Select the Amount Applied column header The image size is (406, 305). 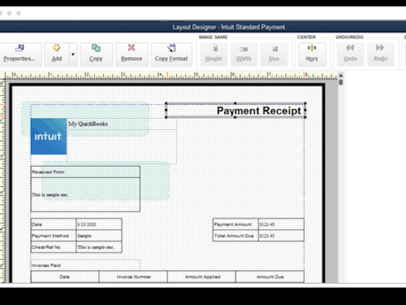tap(202, 277)
